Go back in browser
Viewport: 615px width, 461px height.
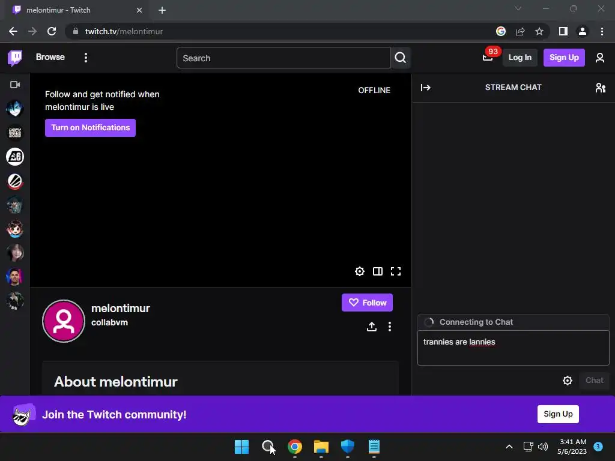(x=13, y=31)
